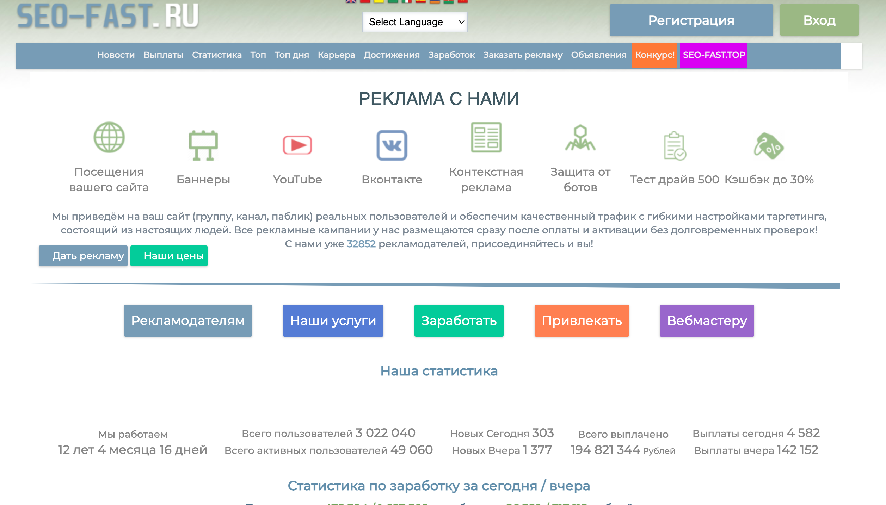Click Статистика по заработку heading
This screenshot has width=886, height=505.
pyautogui.click(x=439, y=486)
